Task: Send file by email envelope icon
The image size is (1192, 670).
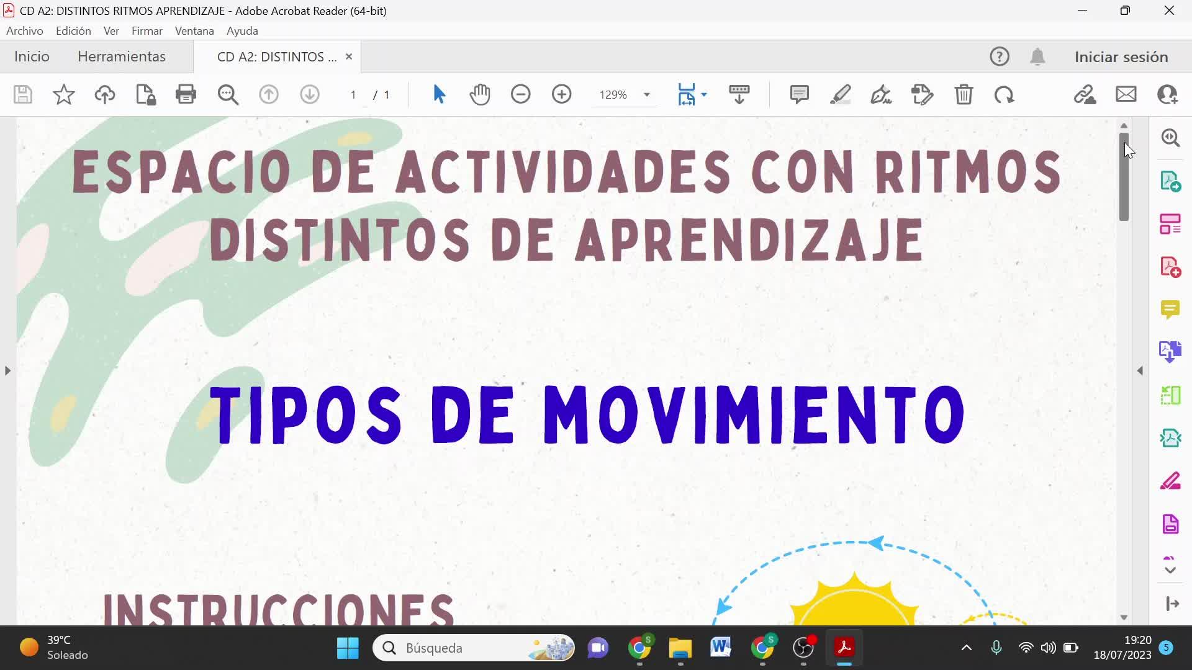Action: [1126, 94]
